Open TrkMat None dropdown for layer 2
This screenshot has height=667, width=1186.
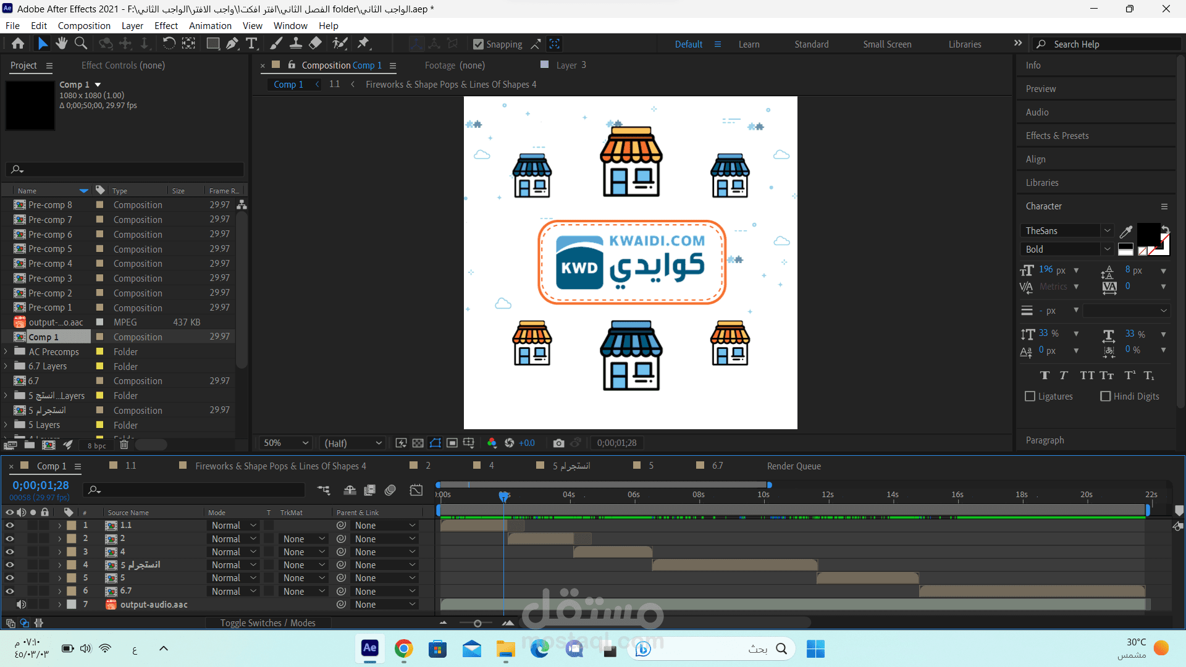click(x=303, y=539)
